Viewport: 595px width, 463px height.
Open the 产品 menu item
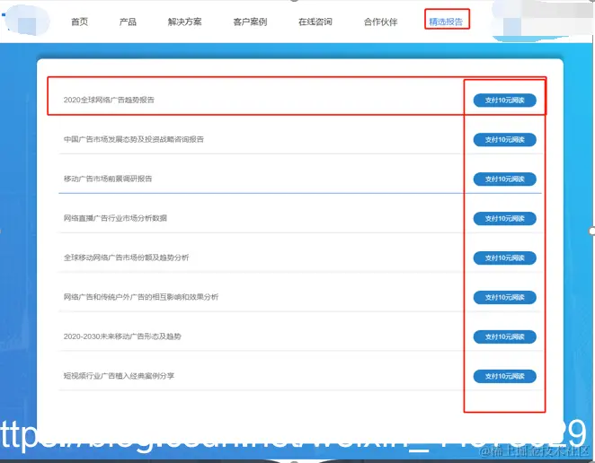point(128,22)
